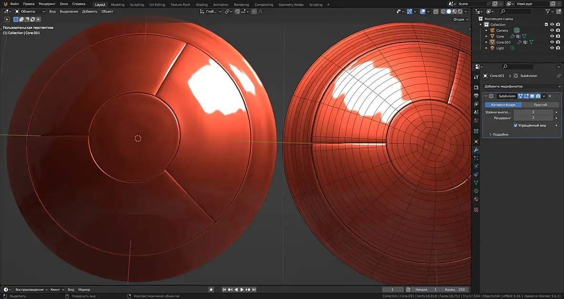Toggle Subdivision modifier render camera icon

point(538,96)
